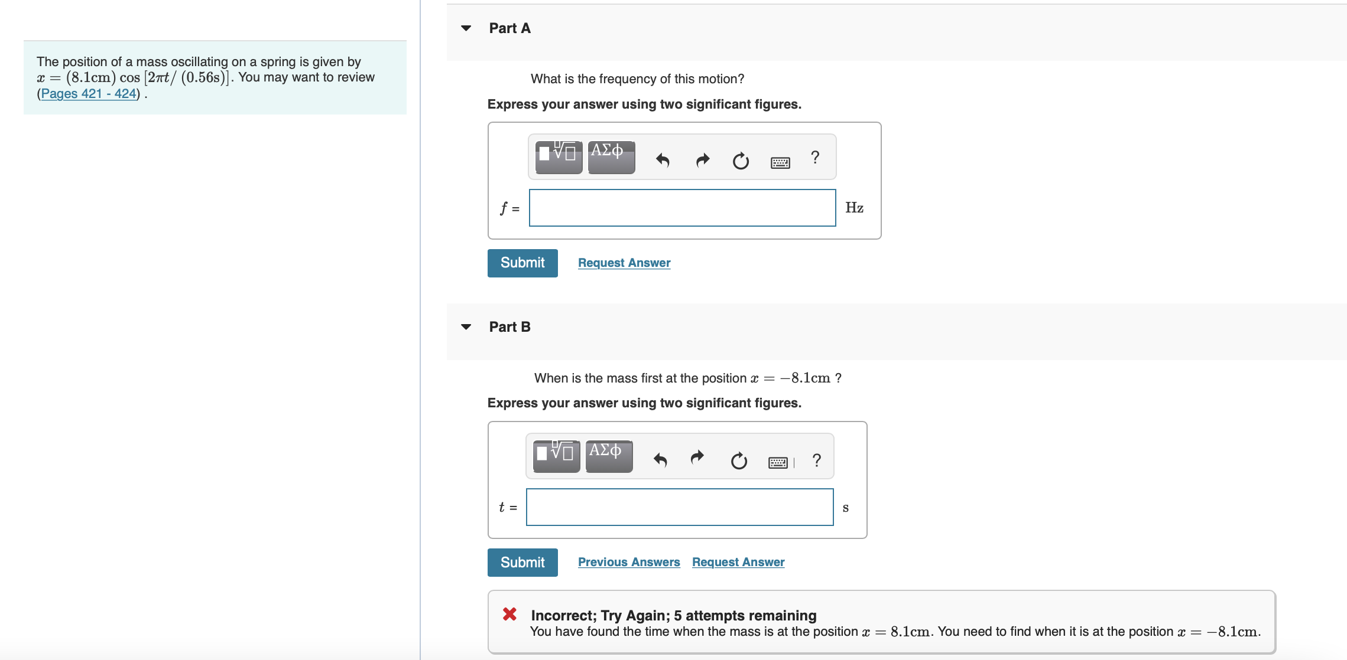Screen dimensions: 1347x660
Task: Click undo arrow in Part B toolbar
Action: (660, 459)
